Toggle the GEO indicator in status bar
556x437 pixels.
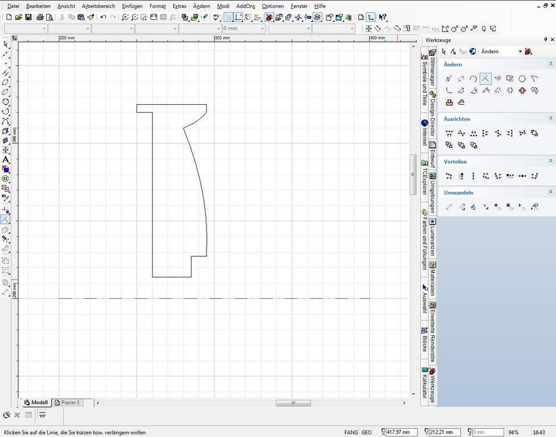(x=366, y=432)
